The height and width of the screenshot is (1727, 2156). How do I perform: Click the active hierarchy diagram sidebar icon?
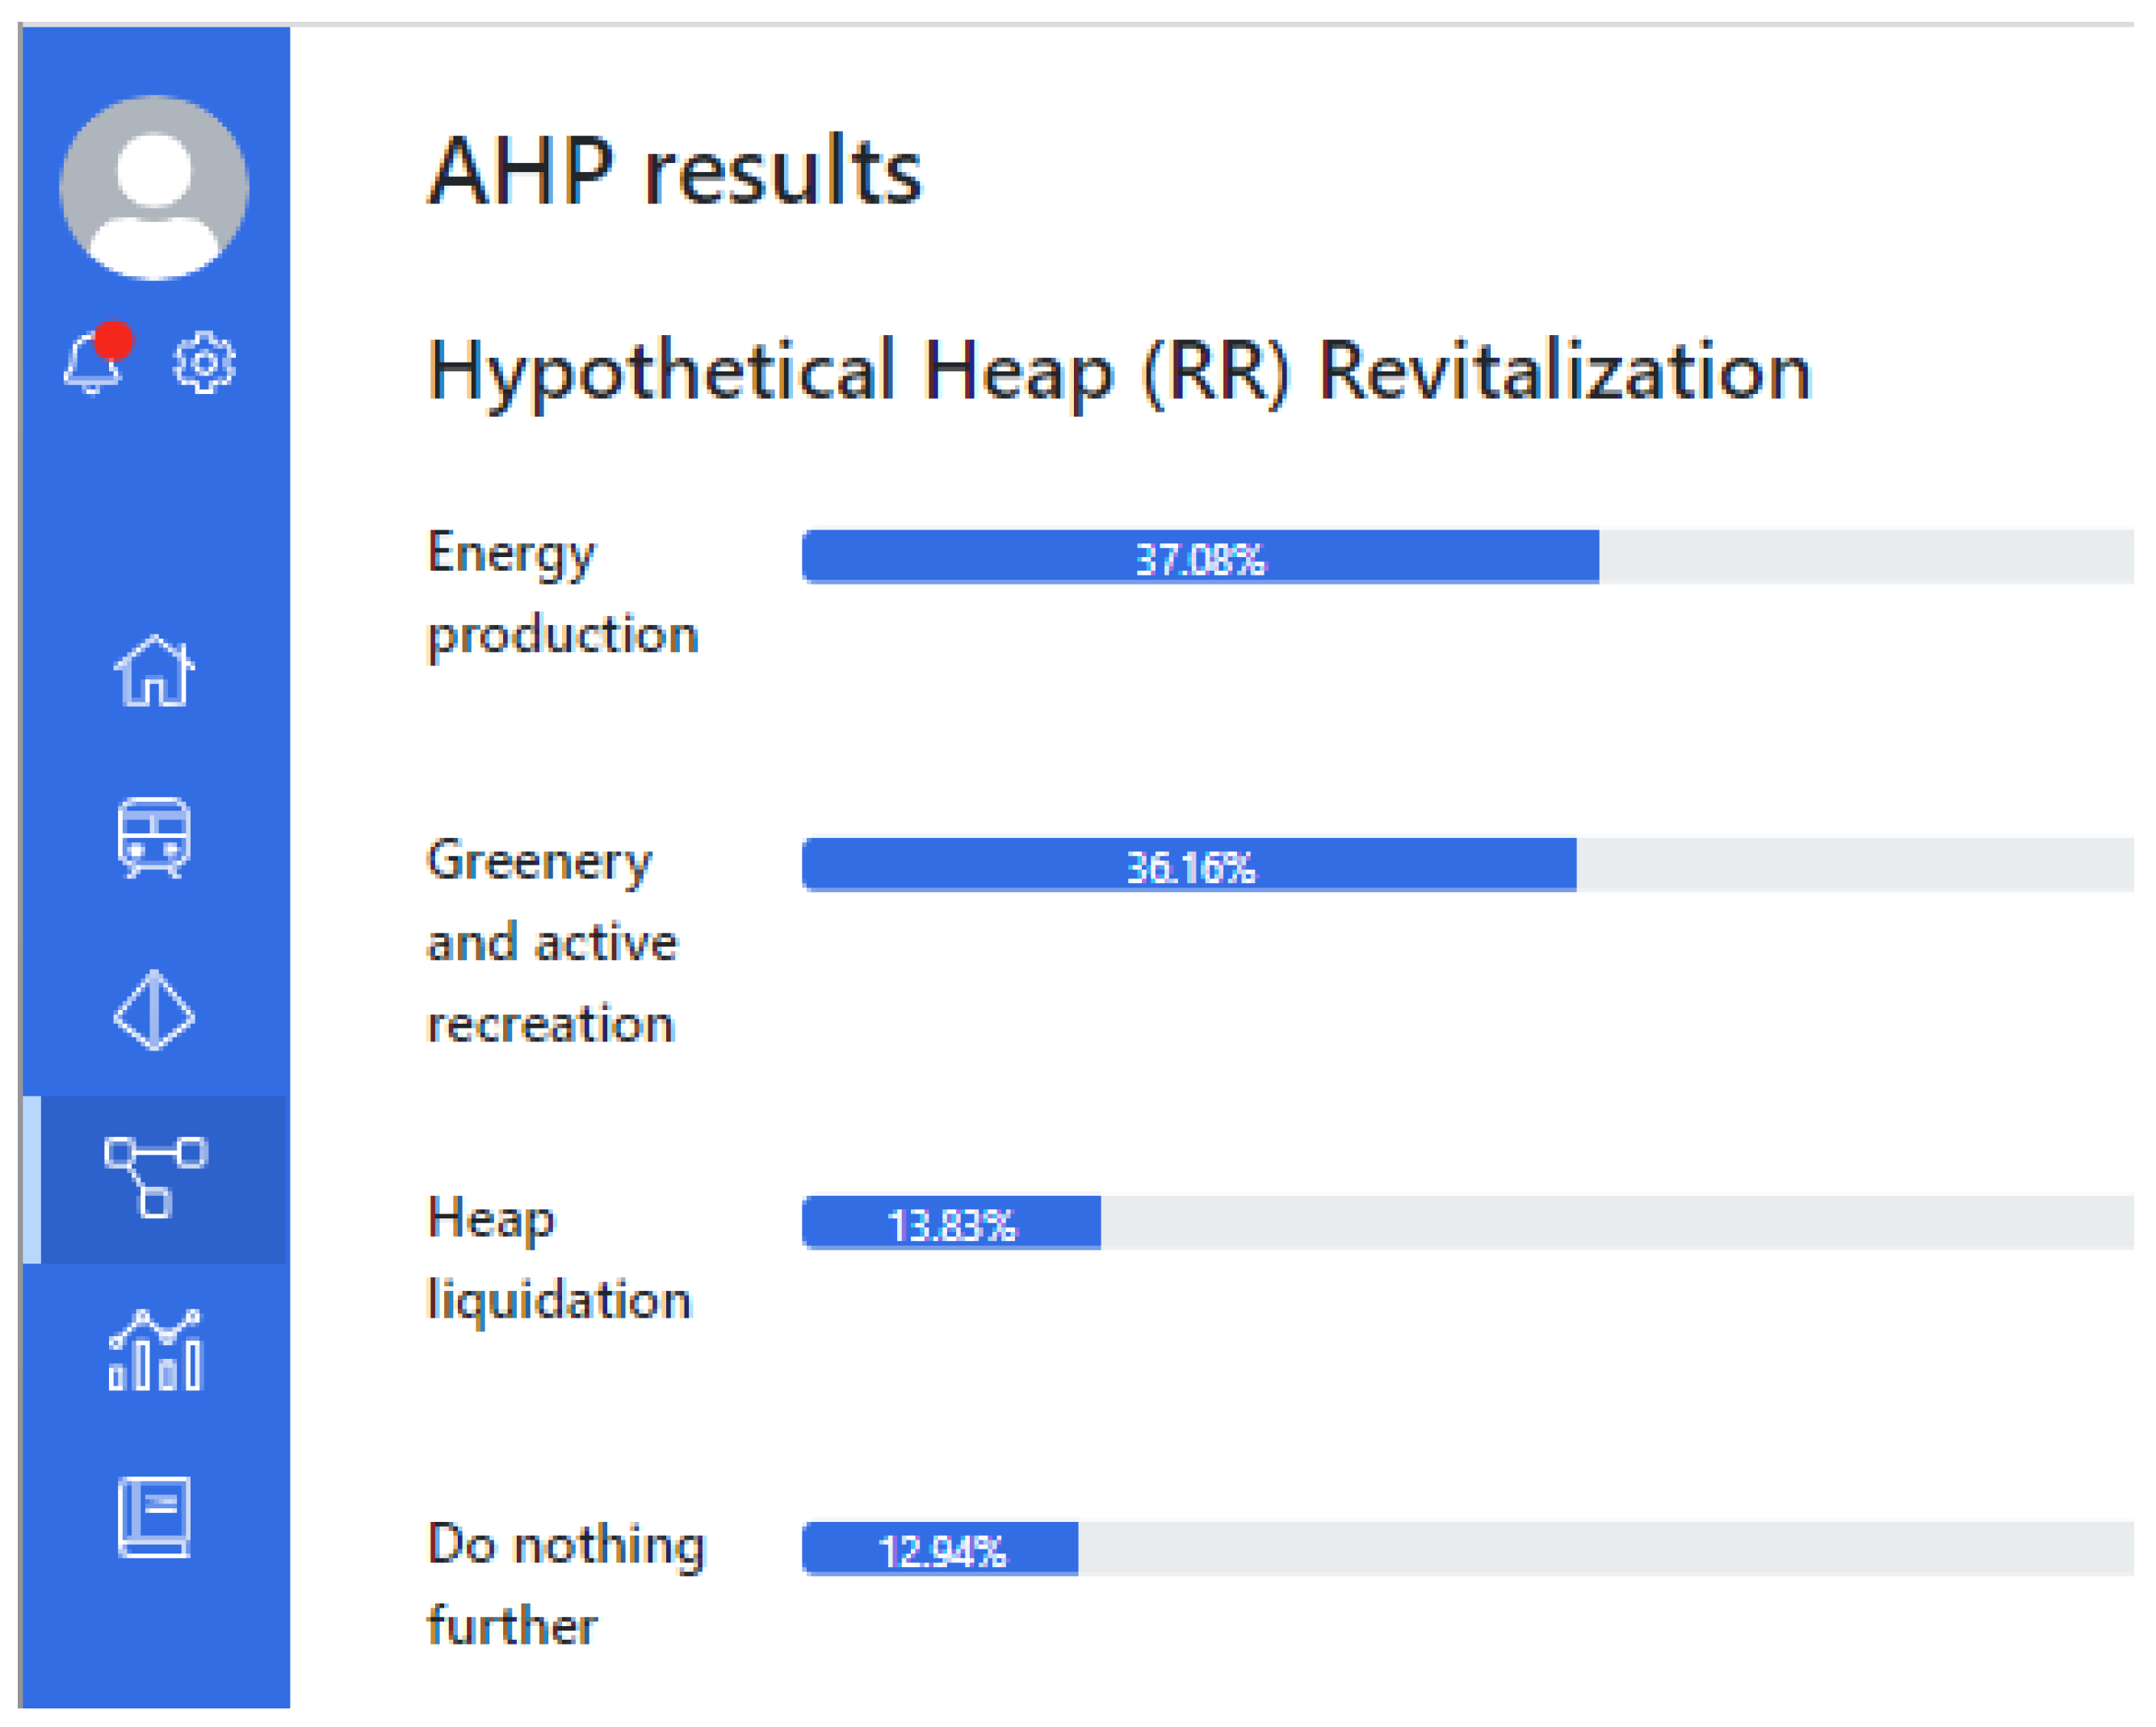pyautogui.click(x=155, y=1177)
